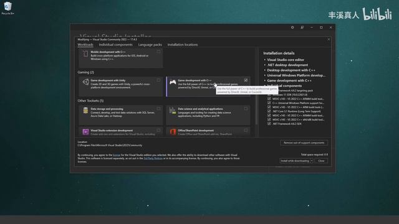Viewport: 399px width, 224px height.
Task: Select the Game development with Unity card
Action: 120,86
